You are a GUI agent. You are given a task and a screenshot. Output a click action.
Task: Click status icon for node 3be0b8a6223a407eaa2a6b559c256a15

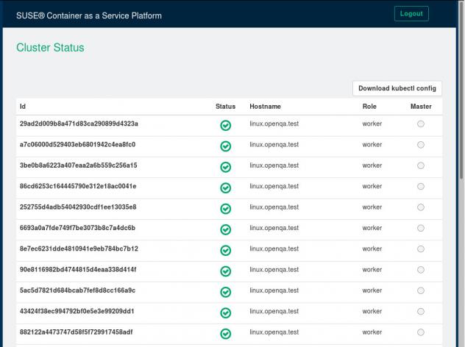coord(226,167)
